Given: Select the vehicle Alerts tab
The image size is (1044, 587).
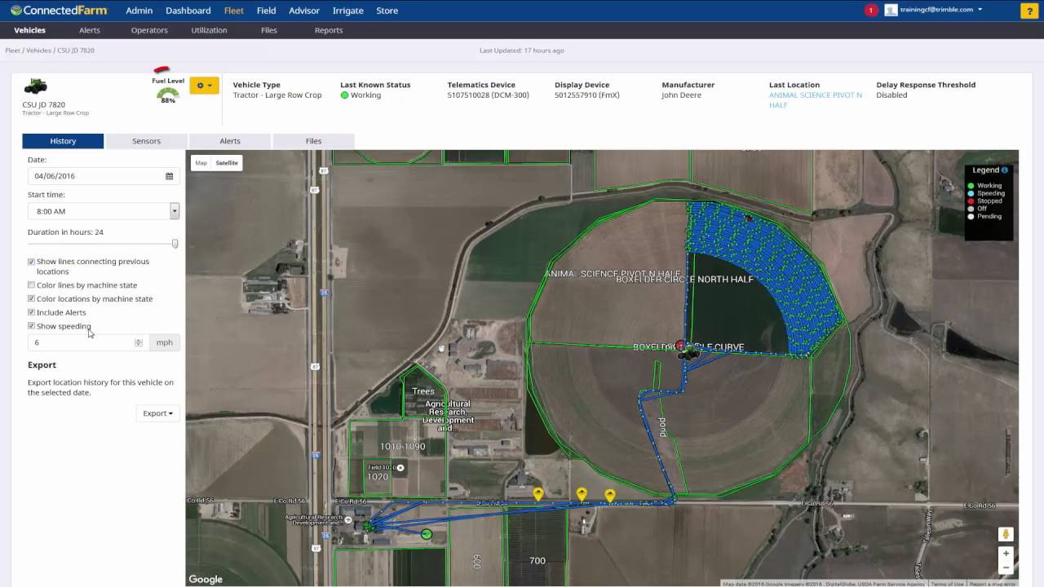Looking at the screenshot, I should pyautogui.click(x=230, y=141).
